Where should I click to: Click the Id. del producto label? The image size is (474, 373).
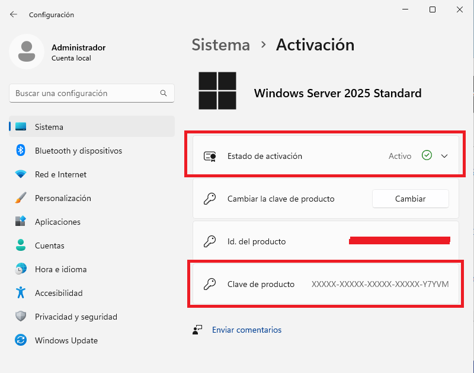pyautogui.click(x=257, y=241)
